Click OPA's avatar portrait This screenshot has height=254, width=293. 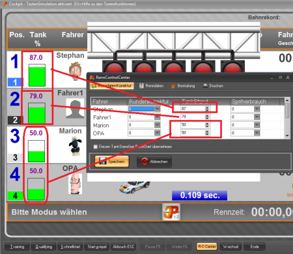click(75, 184)
